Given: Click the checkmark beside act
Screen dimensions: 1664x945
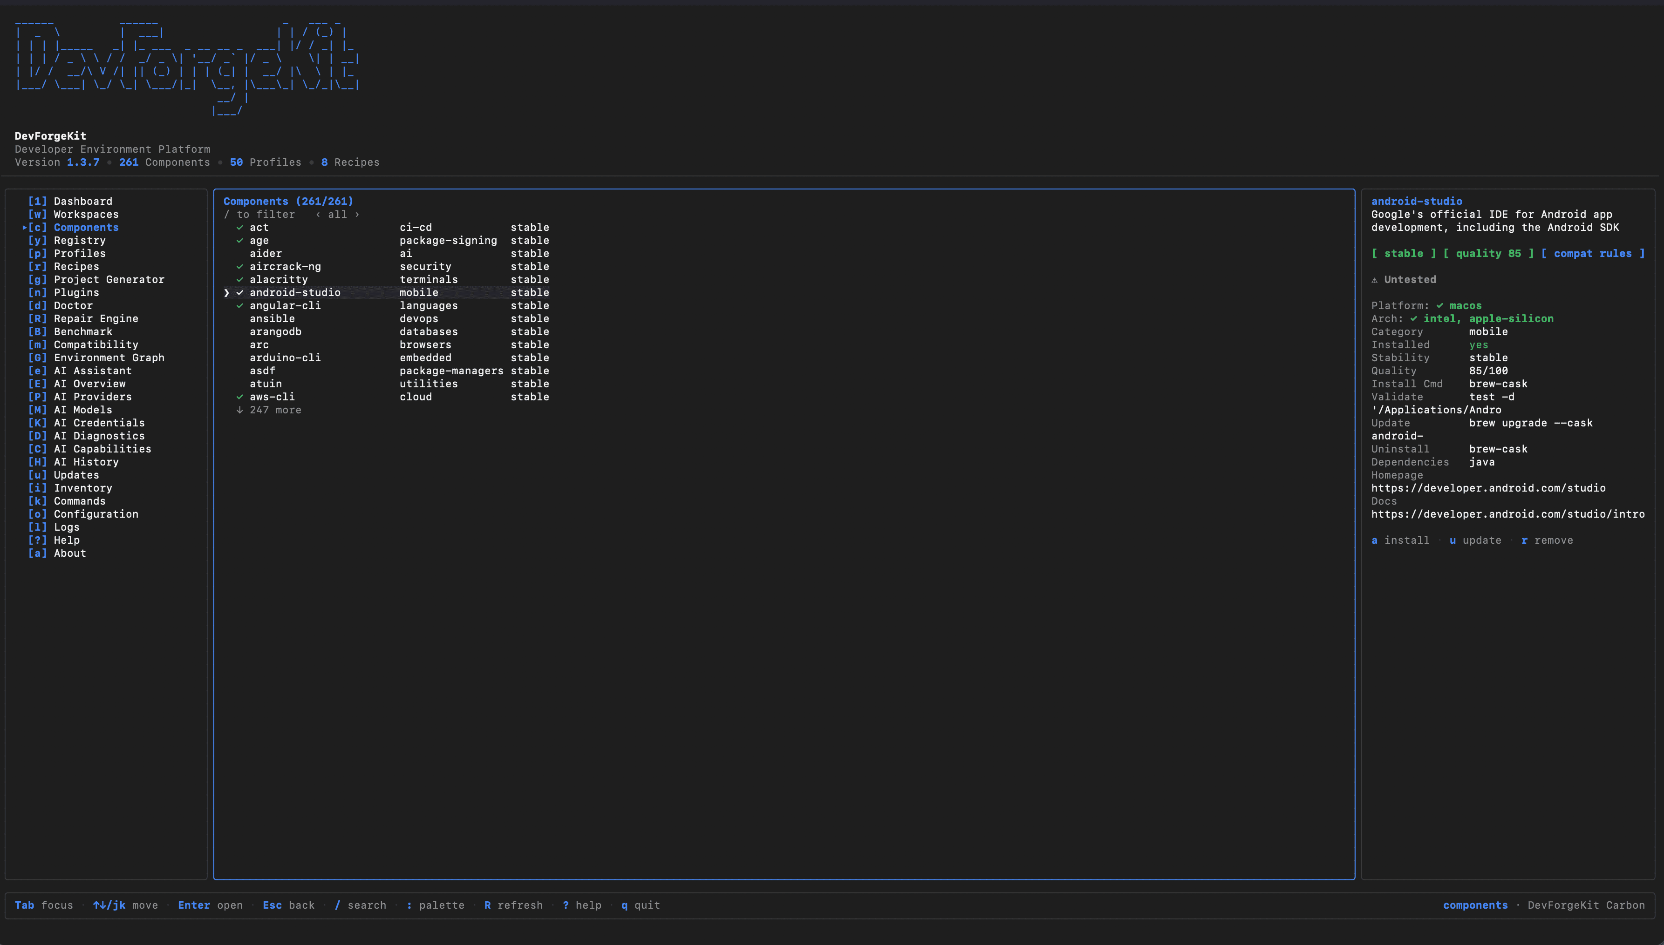Looking at the screenshot, I should pyautogui.click(x=239, y=227).
